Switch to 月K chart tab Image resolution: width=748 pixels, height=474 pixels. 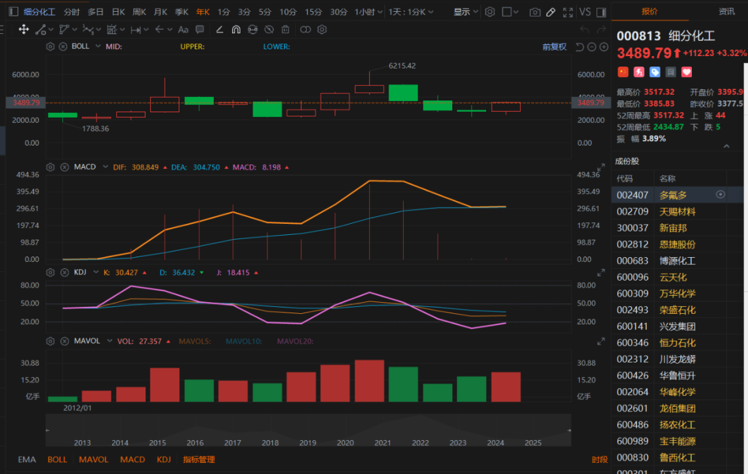(x=160, y=12)
